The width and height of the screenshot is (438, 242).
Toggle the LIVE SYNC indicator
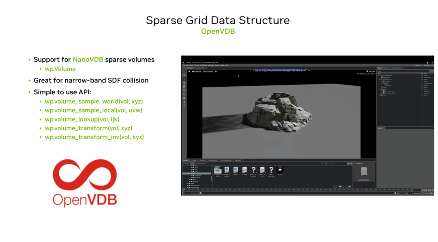pos(429,66)
